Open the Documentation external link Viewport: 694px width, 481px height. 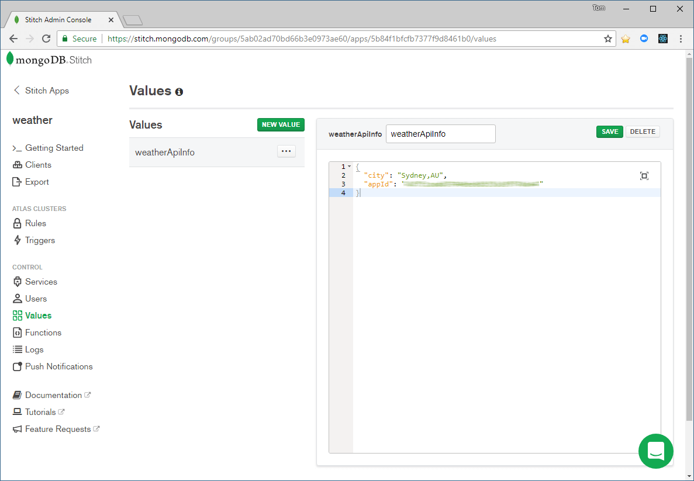pos(51,395)
